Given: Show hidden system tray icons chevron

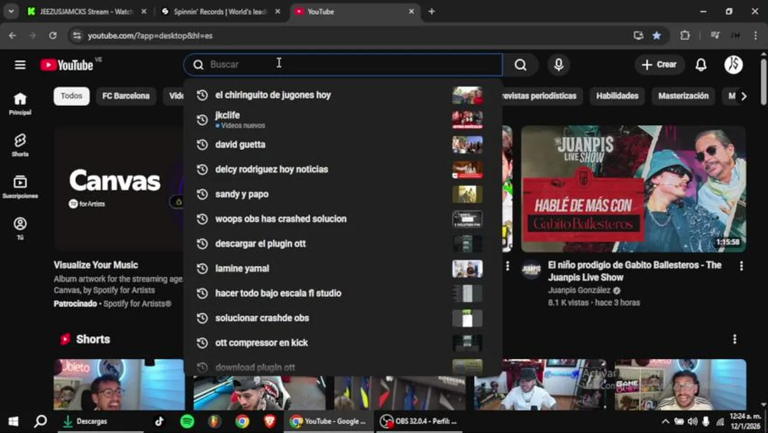Looking at the screenshot, I should [665, 422].
